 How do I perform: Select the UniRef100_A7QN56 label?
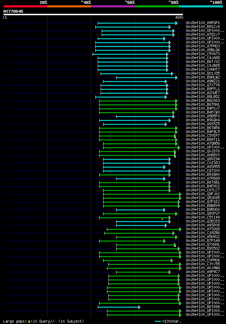pyautogui.click(x=203, y=144)
